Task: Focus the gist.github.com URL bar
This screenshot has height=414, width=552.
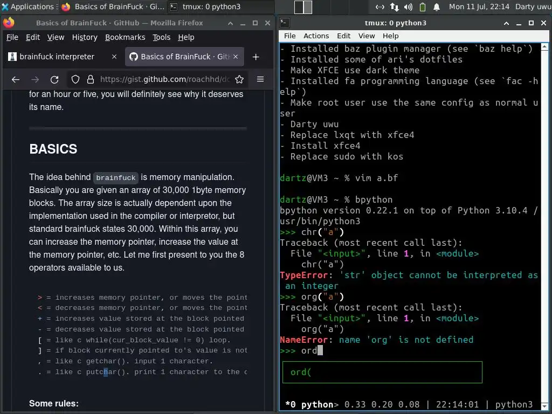Action: pyautogui.click(x=165, y=80)
